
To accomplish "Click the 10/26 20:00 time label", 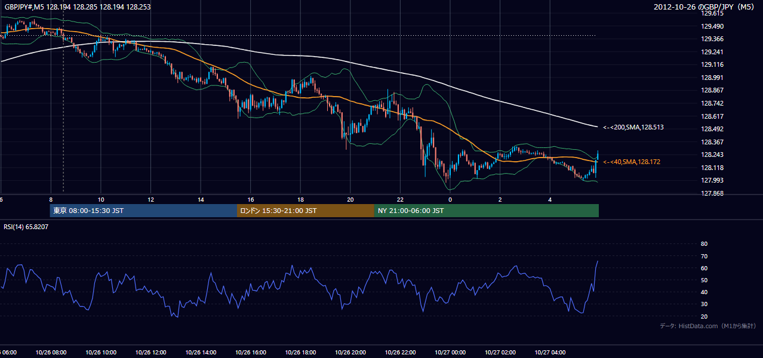I will [350, 353].
